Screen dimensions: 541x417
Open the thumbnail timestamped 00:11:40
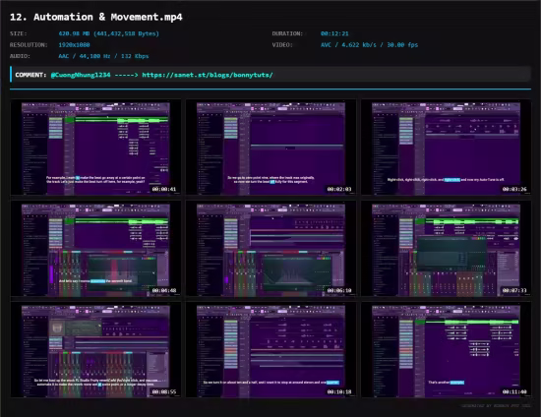pos(447,350)
